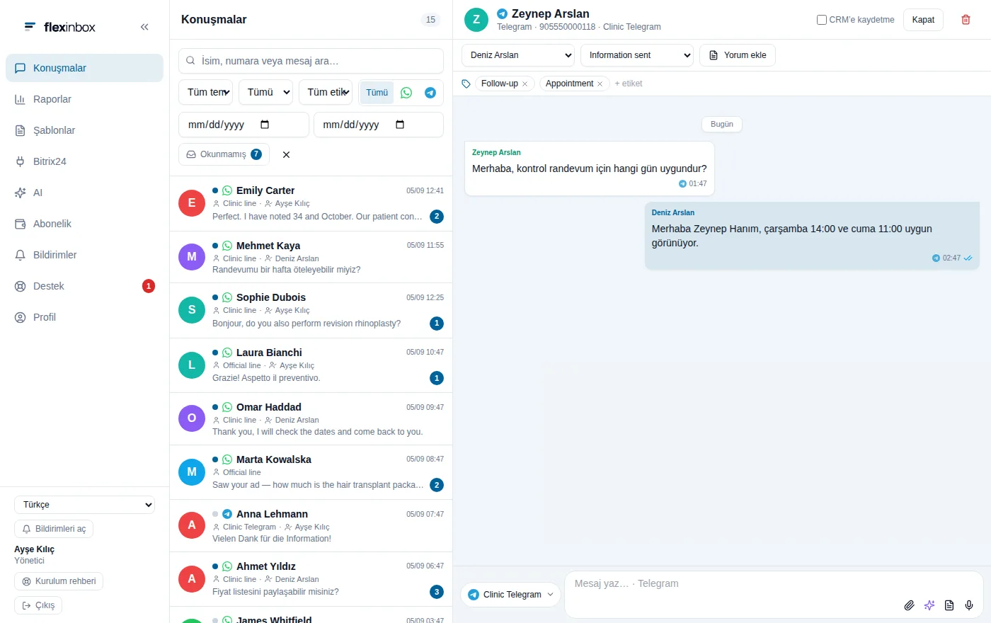Open Kurulum rehberi guide

(x=59, y=581)
